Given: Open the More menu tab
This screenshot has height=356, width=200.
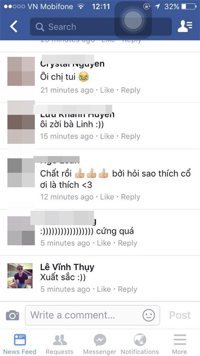Looking at the screenshot, I should [x=180, y=344].
